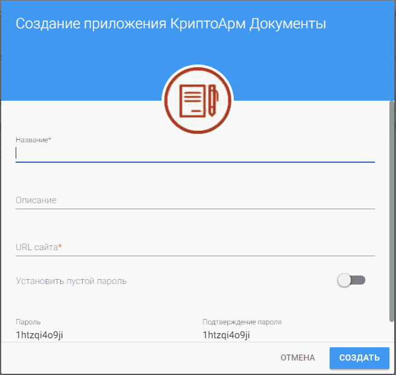The image size is (396, 375).
Task: Select the URL сайта input field
Action: 195,247
